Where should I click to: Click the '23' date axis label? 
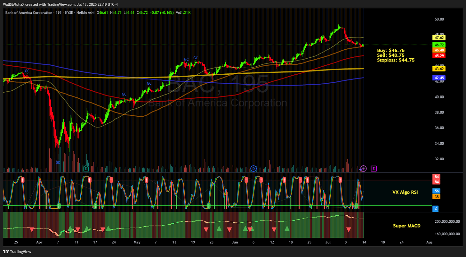click(211, 242)
